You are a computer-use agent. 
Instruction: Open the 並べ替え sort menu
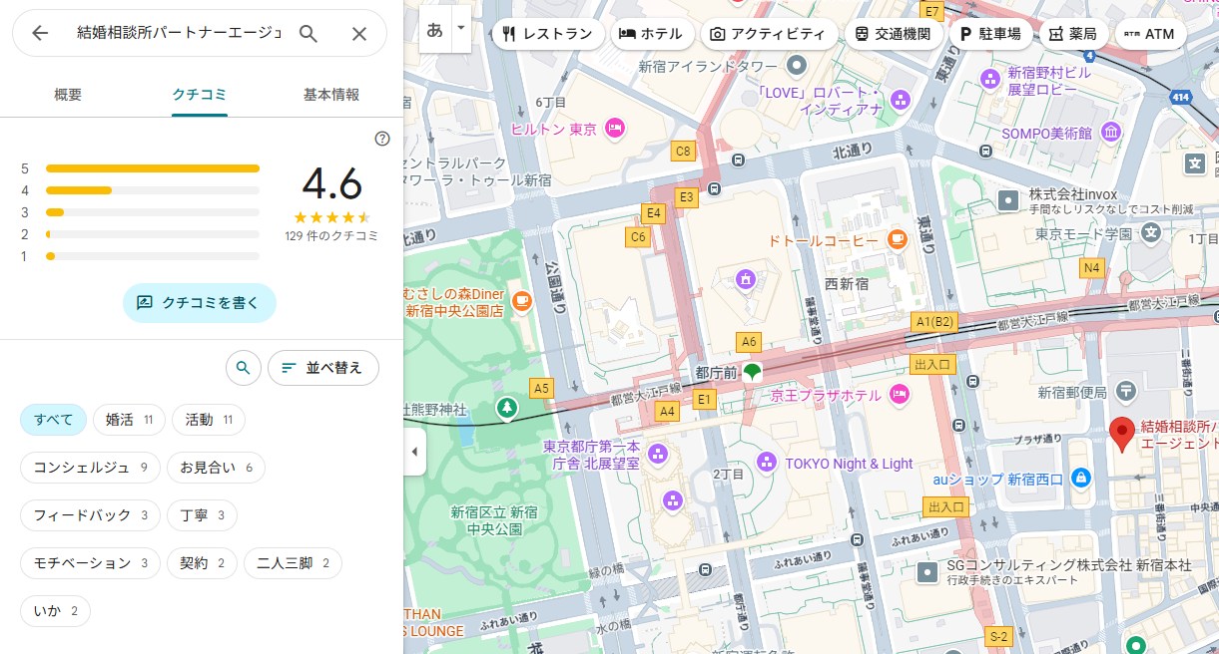pyautogui.click(x=322, y=368)
